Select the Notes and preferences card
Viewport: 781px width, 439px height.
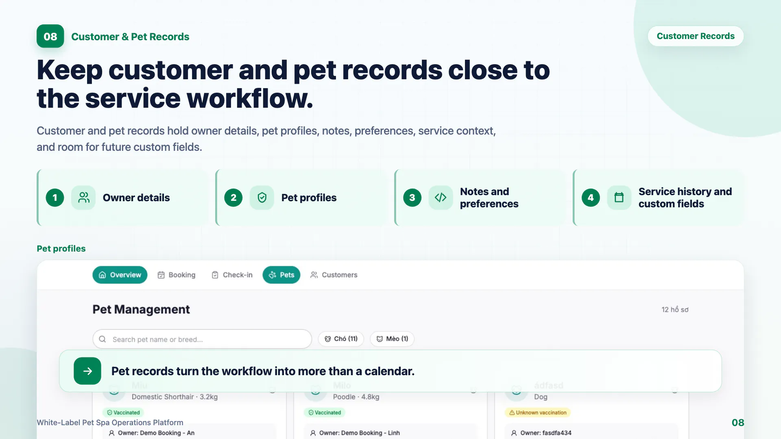click(480, 198)
